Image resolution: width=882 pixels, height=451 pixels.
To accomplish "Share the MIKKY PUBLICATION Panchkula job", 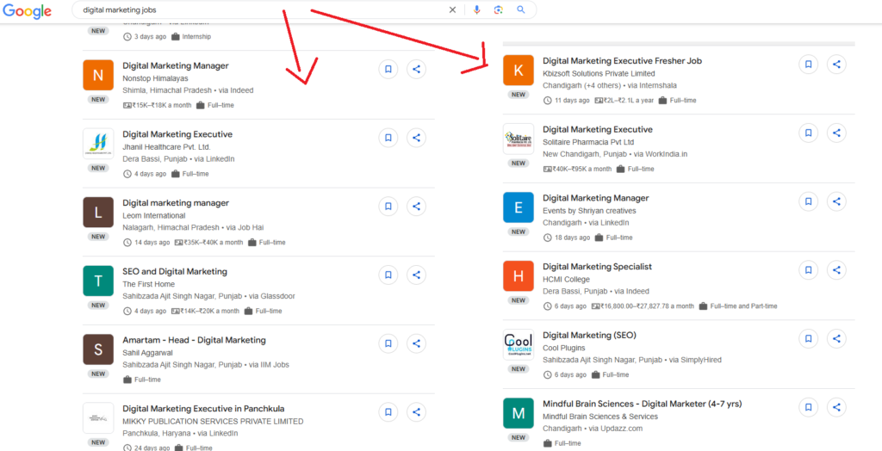I will [416, 412].
